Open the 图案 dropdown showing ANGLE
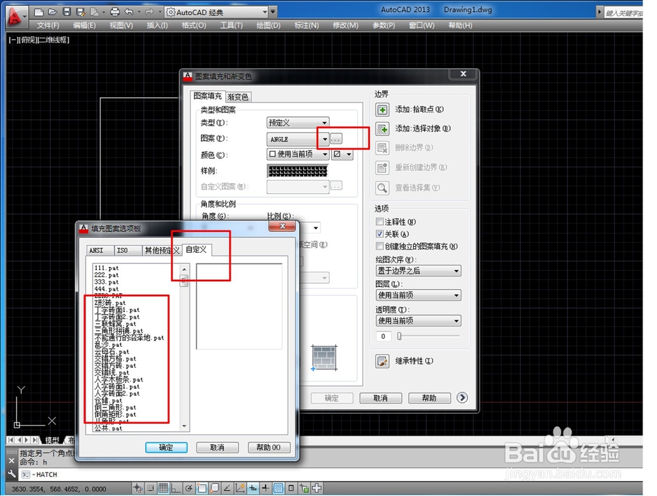The image size is (657, 496). [x=298, y=139]
